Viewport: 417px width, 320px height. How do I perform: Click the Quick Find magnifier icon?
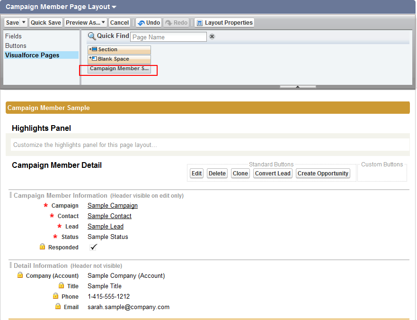tap(92, 36)
